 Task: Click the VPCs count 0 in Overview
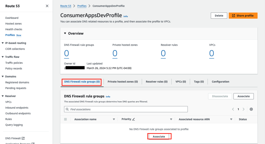coord(212,53)
